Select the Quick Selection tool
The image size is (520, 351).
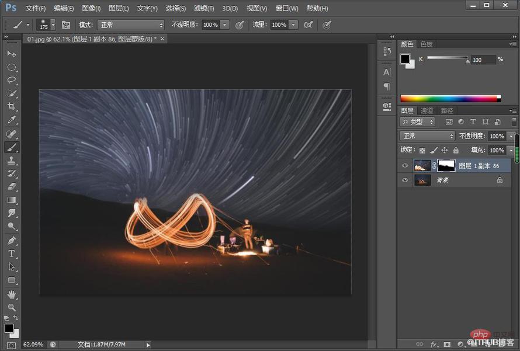click(12, 93)
